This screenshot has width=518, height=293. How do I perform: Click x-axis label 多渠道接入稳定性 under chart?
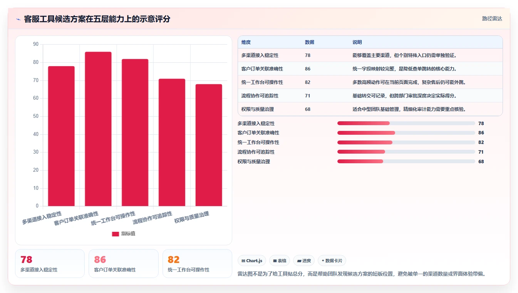click(x=42, y=218)
